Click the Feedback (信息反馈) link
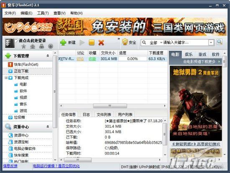The width and height of the screenshot is (230, 173). 10,166
